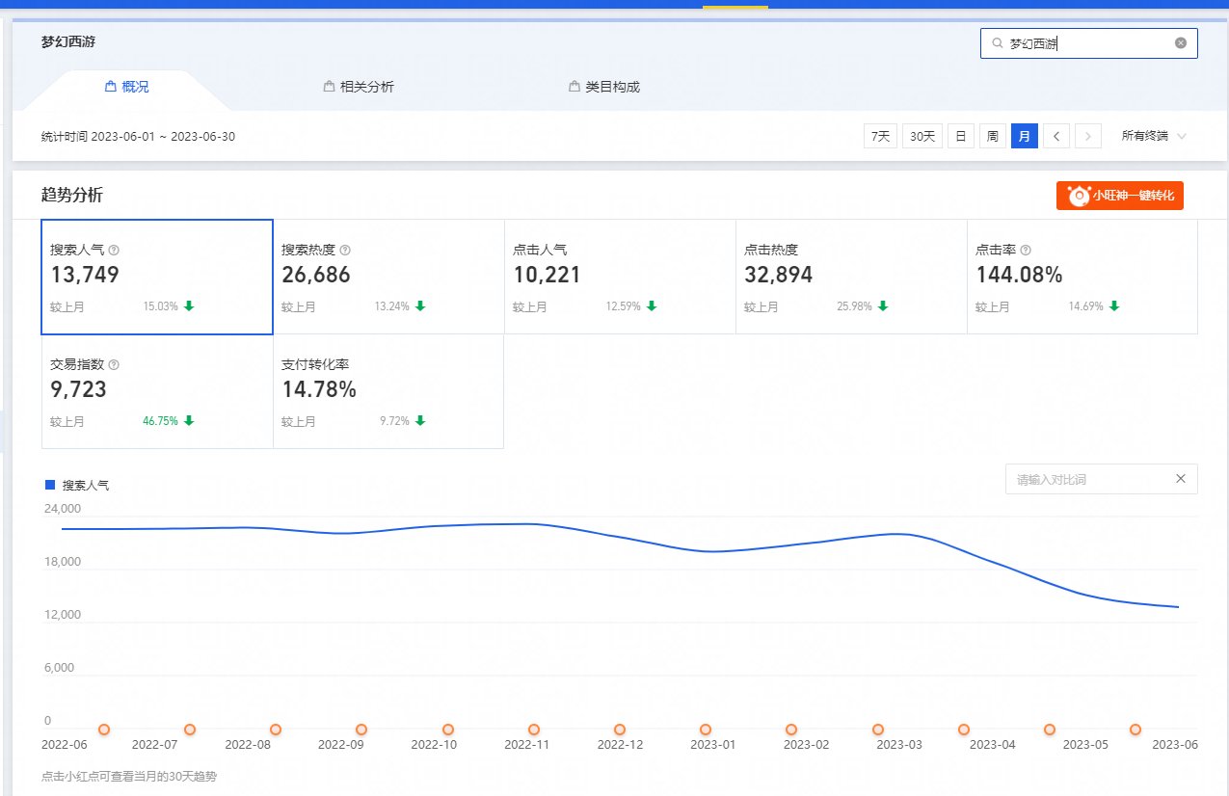
Task: Clear the search box with the X icon
Action: pyautogui.click(x=1181, y=43)
